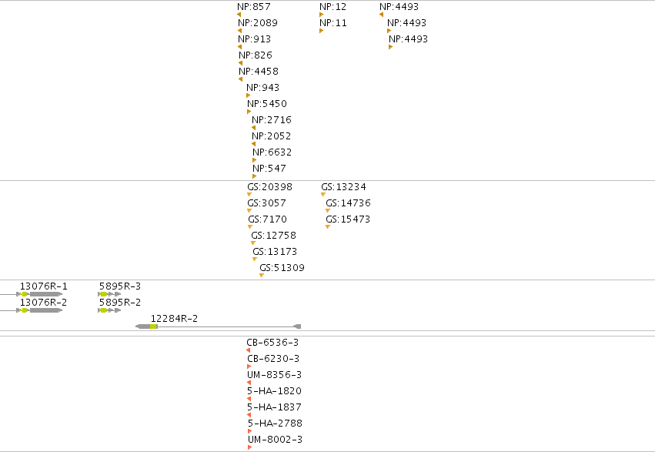Click the orange triangle under GS:20398
The width and height of the screenshot is (655, 452).
[x=249, y=194]
